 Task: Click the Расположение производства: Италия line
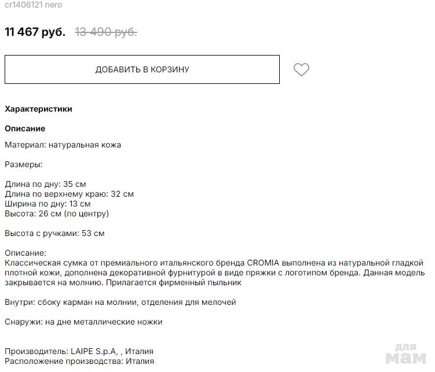pos(79,361)
